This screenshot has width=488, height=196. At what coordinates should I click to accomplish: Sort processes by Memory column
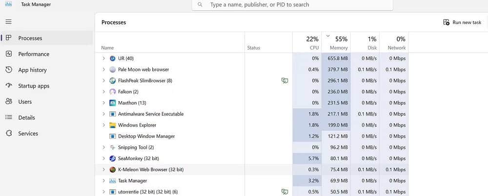point(336,42)
